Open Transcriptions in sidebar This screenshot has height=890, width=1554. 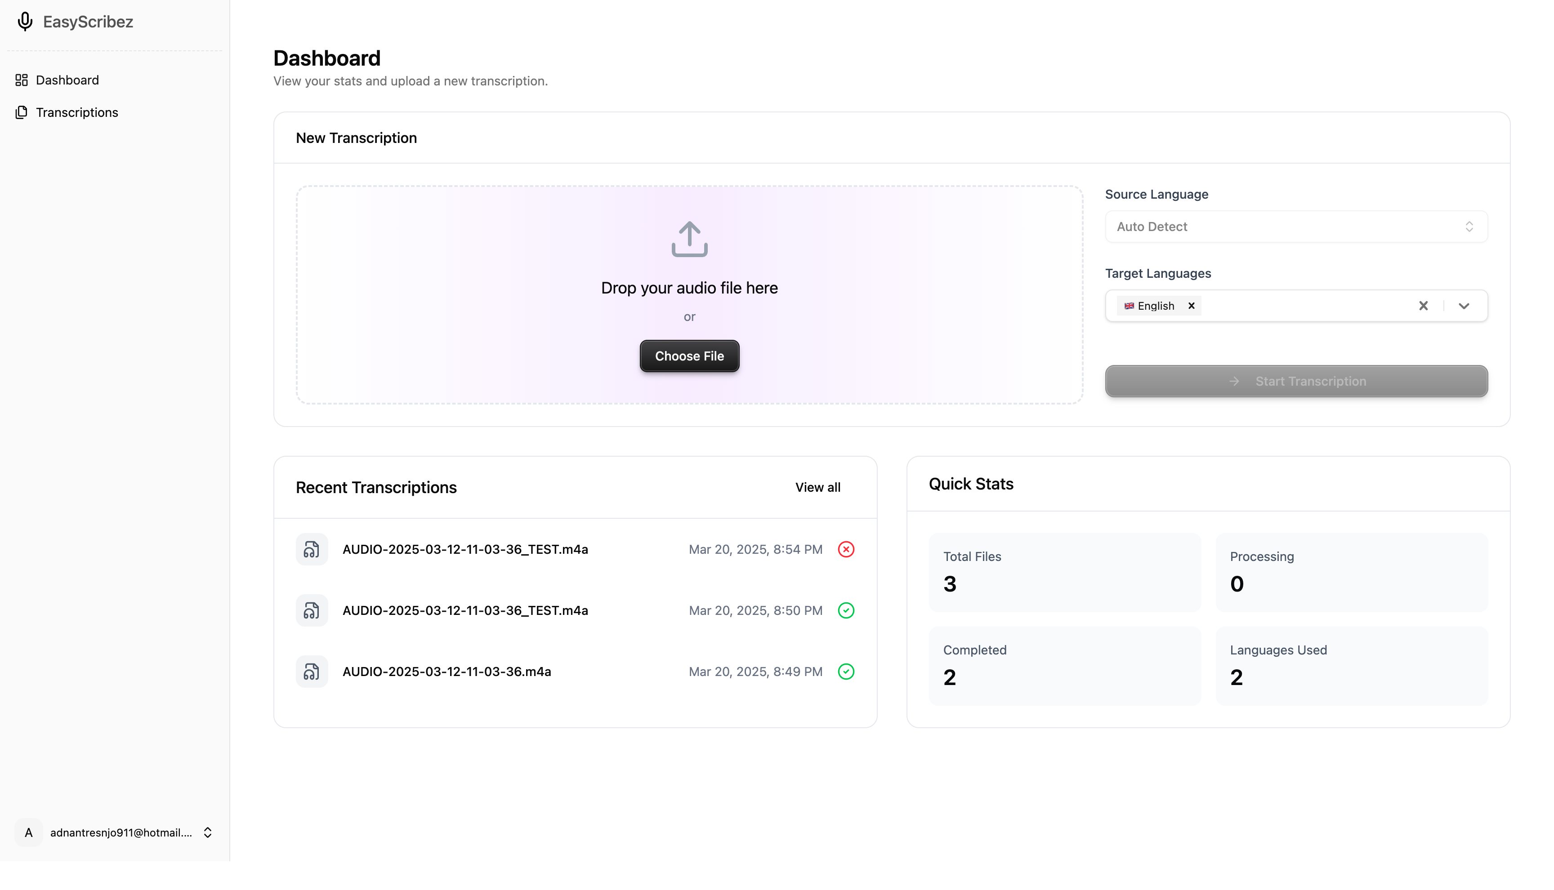(x=76, y=112)
